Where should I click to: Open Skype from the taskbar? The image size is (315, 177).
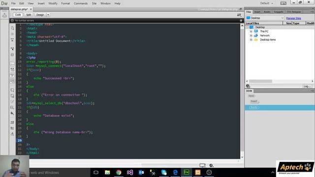[x=164, y=173]
